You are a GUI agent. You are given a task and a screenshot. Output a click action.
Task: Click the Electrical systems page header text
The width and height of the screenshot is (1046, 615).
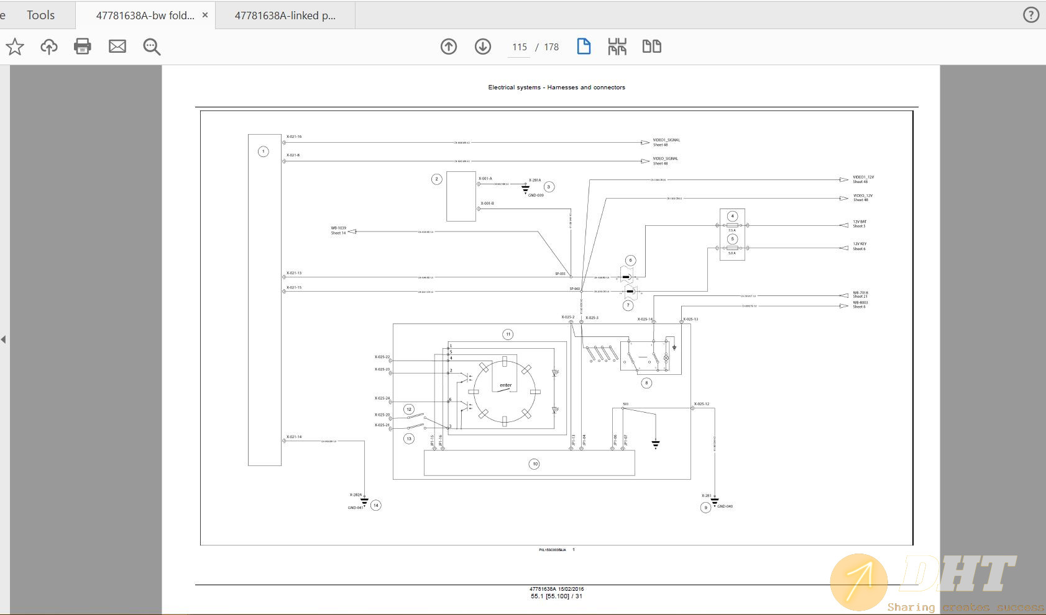[556, 88]
